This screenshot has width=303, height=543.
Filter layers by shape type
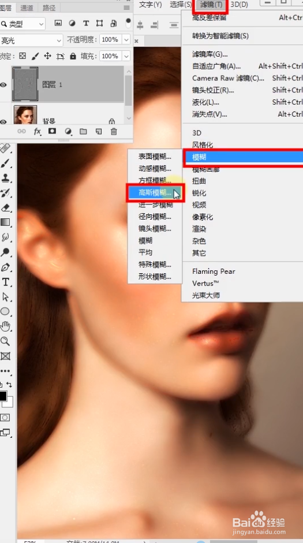coord(100,23)
